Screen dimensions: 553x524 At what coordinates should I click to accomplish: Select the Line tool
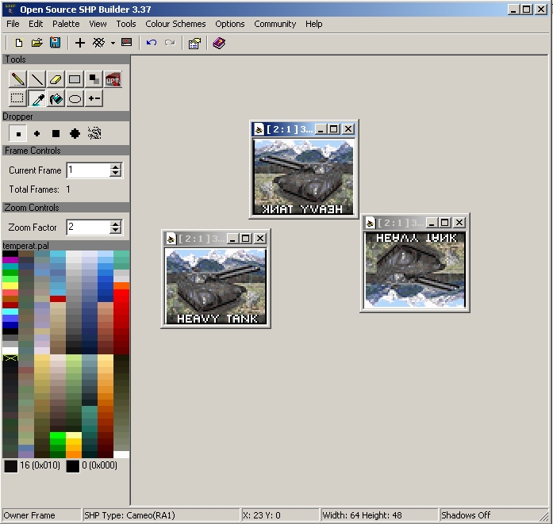coord(36,79)
